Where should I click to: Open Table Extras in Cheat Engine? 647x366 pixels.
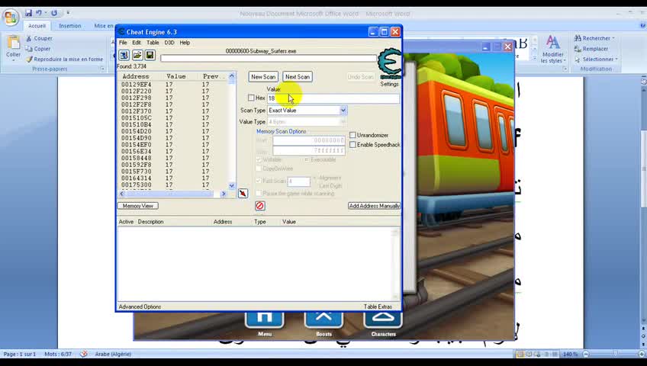[378, 307]
